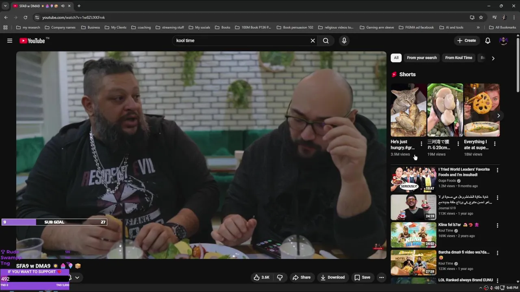The height and width of the screenshot is (292, 520).
Task: Click the main video player to pause
Action: click(201, 155)
